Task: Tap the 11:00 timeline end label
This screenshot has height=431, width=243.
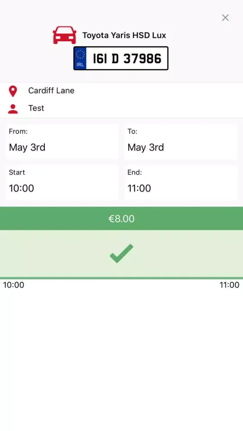Action: pos(229,285)
